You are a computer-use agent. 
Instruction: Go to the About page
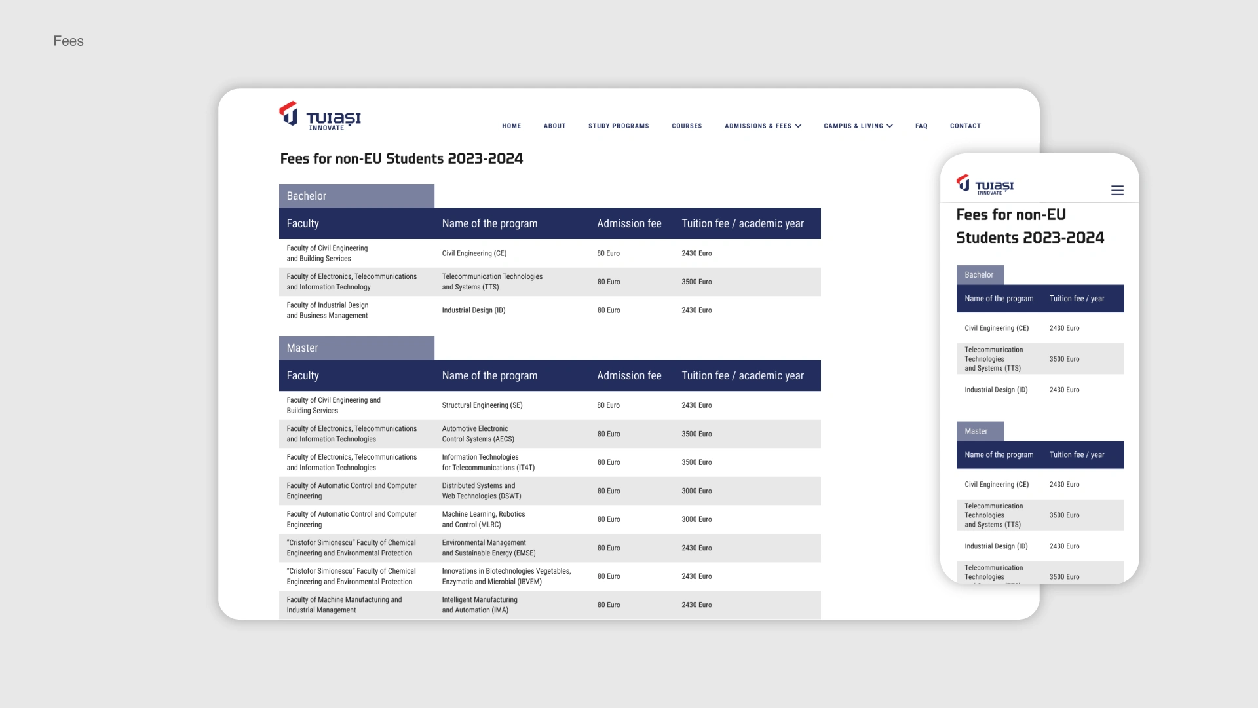point(554,126)
